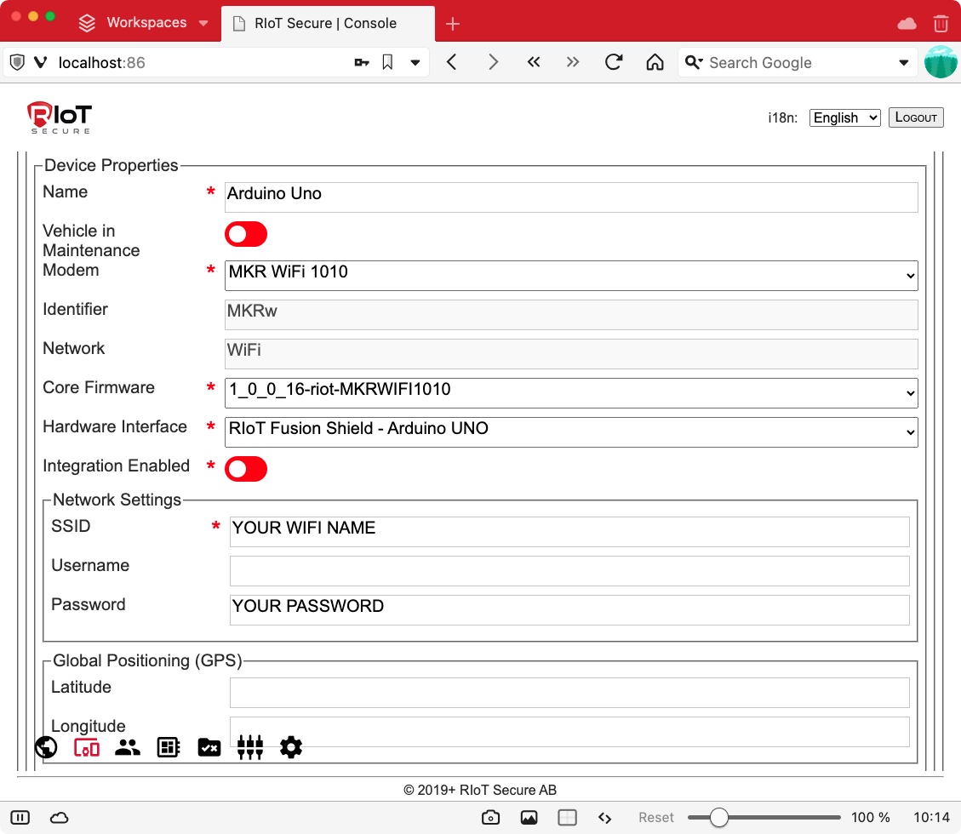Open the folder with checkmark icon
Viewport: 961px width, 834px height.
[x=209, y=747]
